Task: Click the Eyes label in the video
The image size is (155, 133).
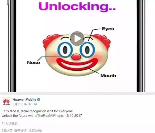Action: tap(108, 29)
